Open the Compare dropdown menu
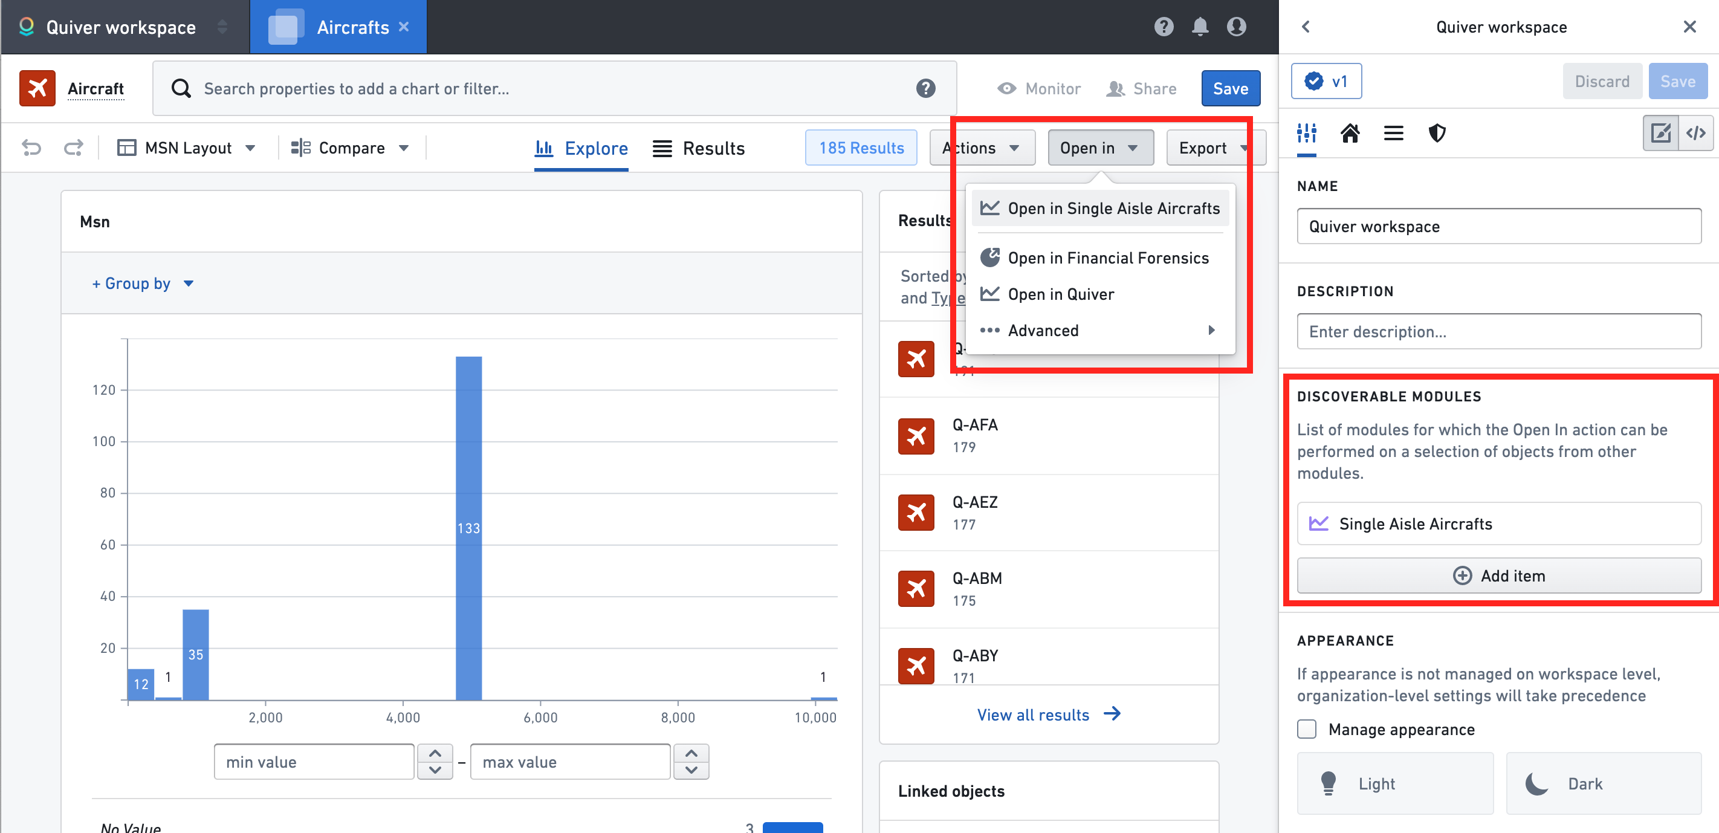 pos(351,147)
